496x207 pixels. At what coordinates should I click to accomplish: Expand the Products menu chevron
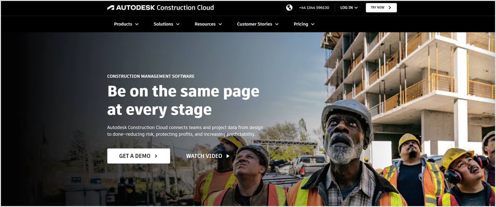tap(137, 24)
